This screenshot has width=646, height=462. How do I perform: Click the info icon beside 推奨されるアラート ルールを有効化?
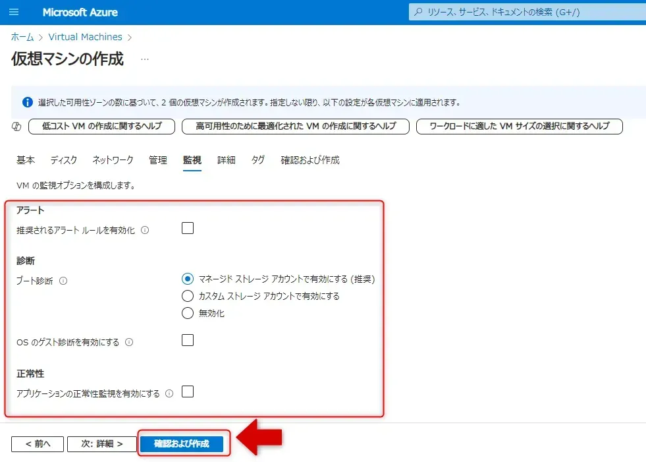tap(145, 231)
